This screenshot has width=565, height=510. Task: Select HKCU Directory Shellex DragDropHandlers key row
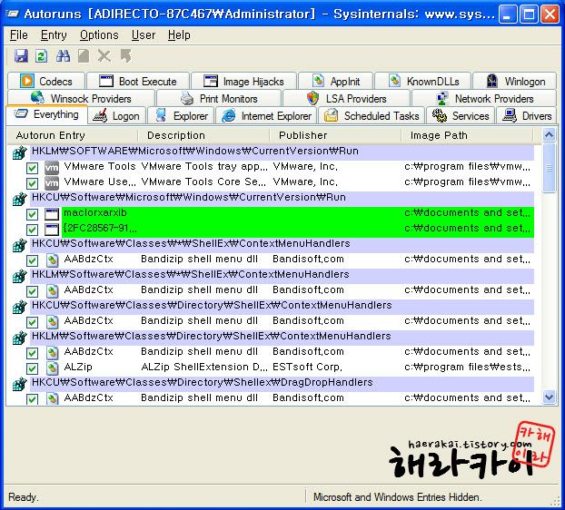tap(282, 383)
